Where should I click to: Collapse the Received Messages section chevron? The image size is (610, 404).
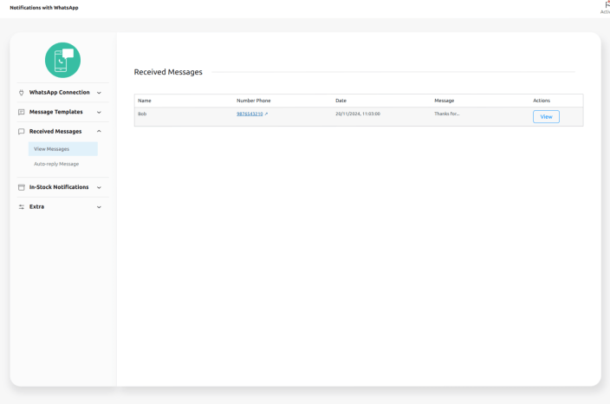coord(99,132)
